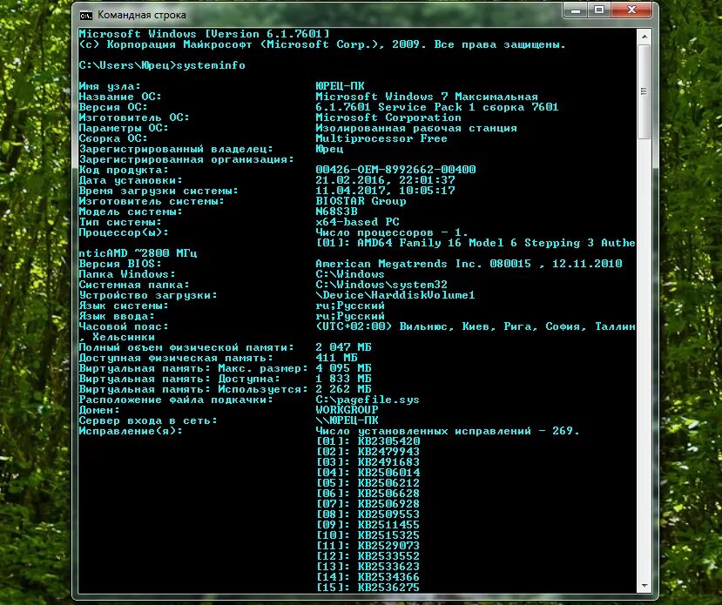Click hotfix entry [13]: KB2533623

pos(368,567)
